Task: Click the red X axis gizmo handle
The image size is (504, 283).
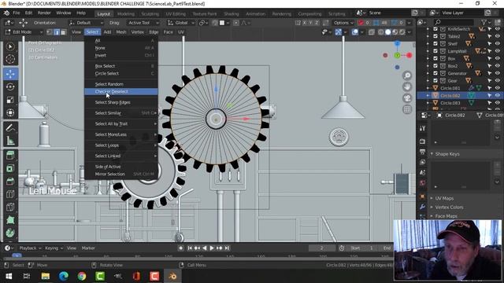Action: (x=409, y=55)
